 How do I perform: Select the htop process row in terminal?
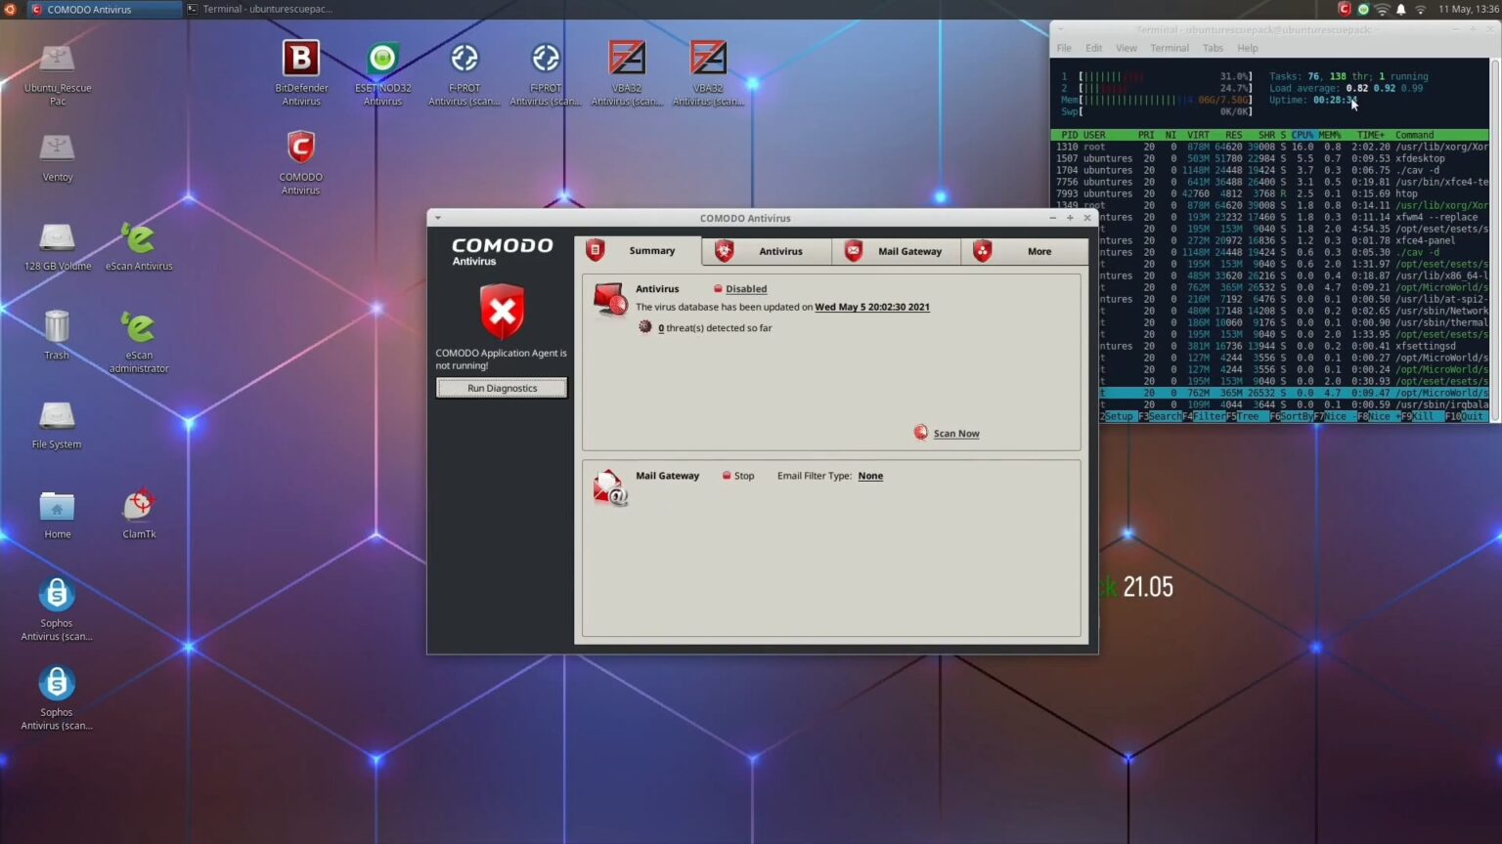pos(1270,193)
